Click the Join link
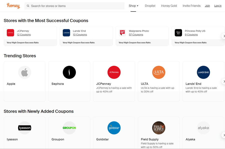225x149 pixels. pyautogui.click(x=207, y=6)
